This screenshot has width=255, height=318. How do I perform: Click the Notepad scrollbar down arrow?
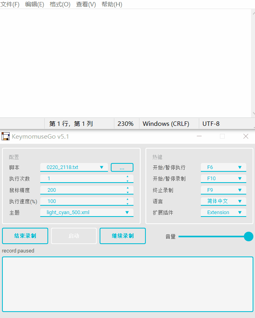(253, 113)
